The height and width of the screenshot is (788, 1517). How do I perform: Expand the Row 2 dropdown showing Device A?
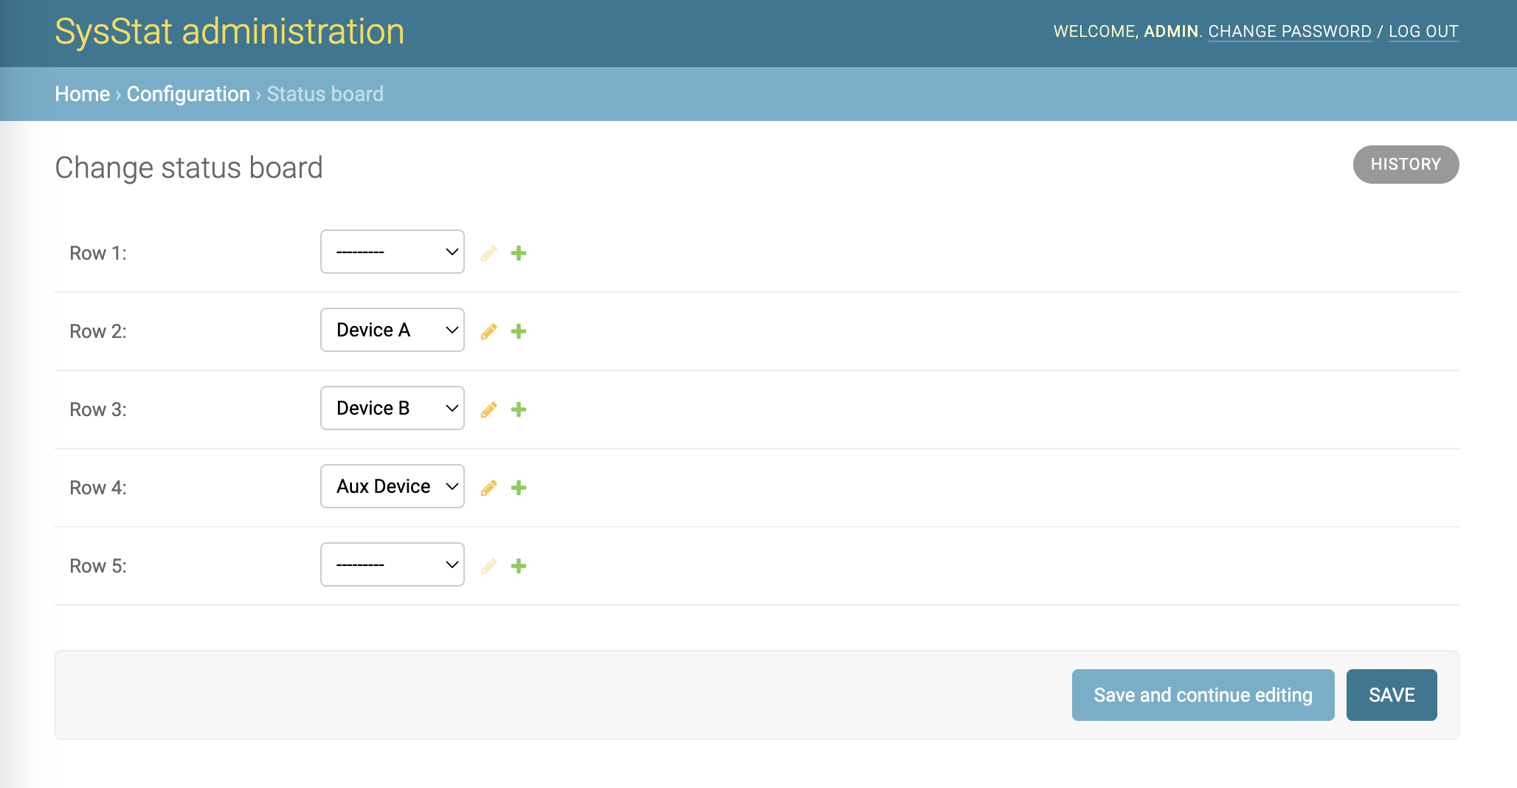(392, 330)
